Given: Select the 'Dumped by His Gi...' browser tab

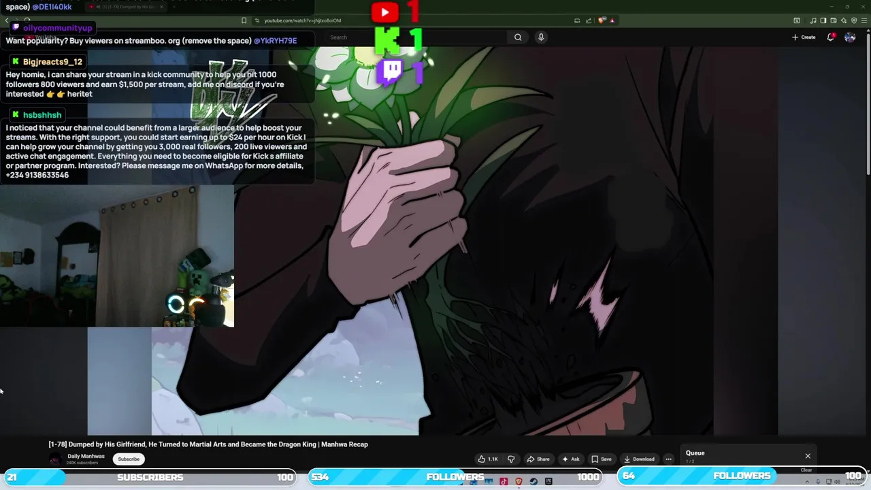Looking at the screenshot, I should [x=126, y=7].
